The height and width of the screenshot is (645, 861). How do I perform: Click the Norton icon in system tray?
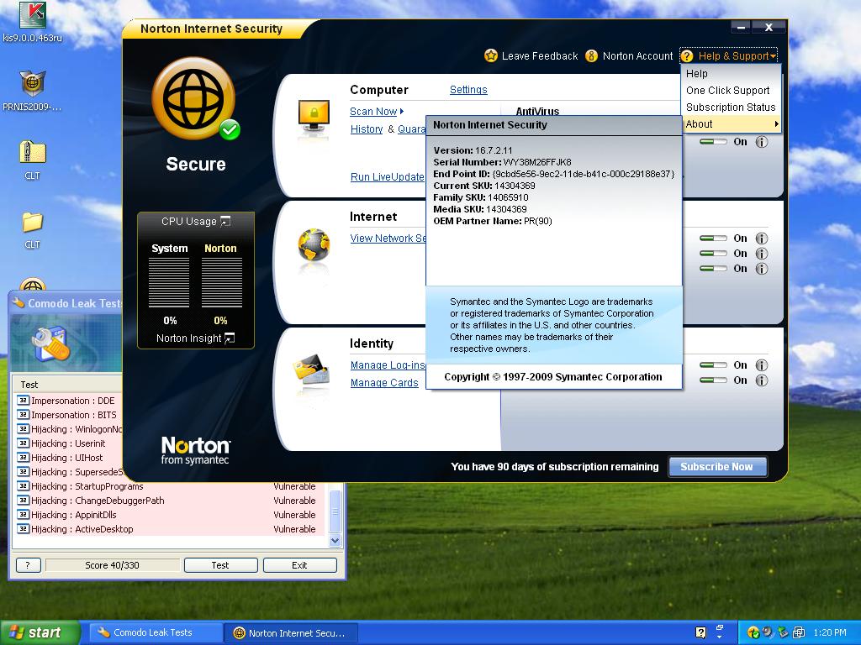click(x=753, y=632)
